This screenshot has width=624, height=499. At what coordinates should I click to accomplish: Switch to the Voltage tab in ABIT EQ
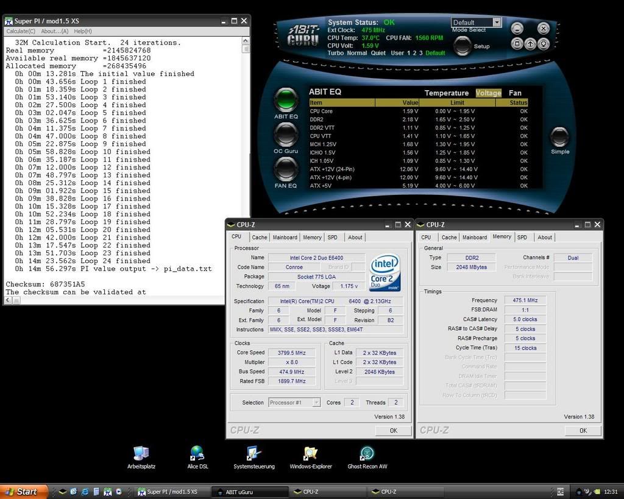click(488, 93)
